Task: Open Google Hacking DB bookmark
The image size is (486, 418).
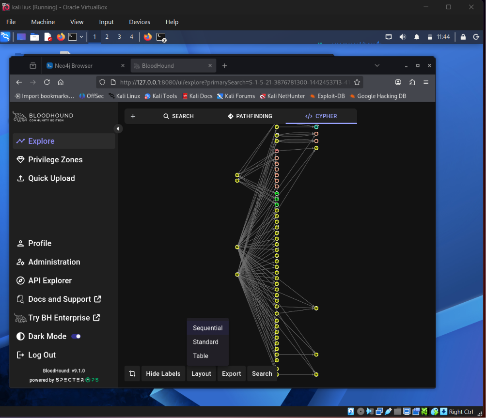Action: [x=378, y=96]
